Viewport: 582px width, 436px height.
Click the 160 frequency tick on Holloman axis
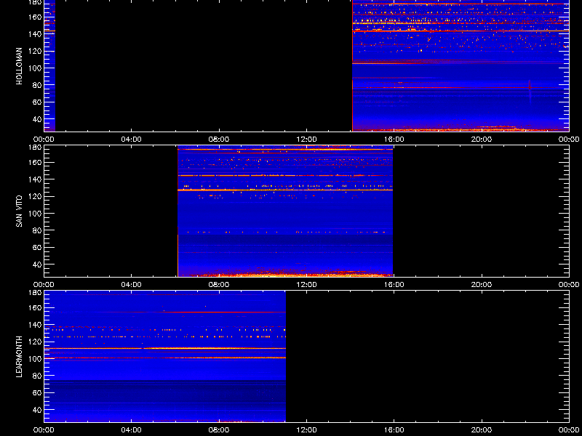[36, 17]
